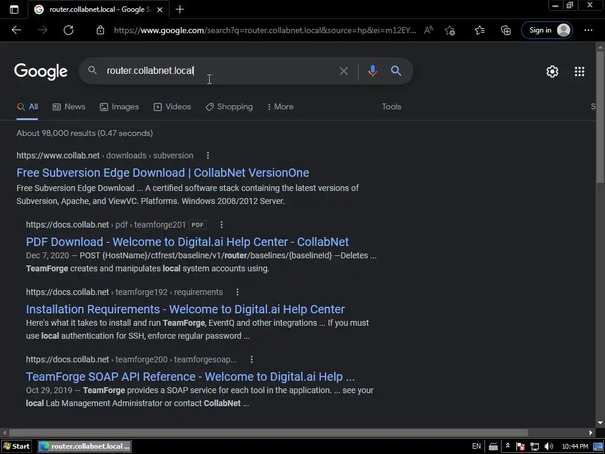
Task: Open TeamForge SOAP API Reference link
Action: (190, 377)
